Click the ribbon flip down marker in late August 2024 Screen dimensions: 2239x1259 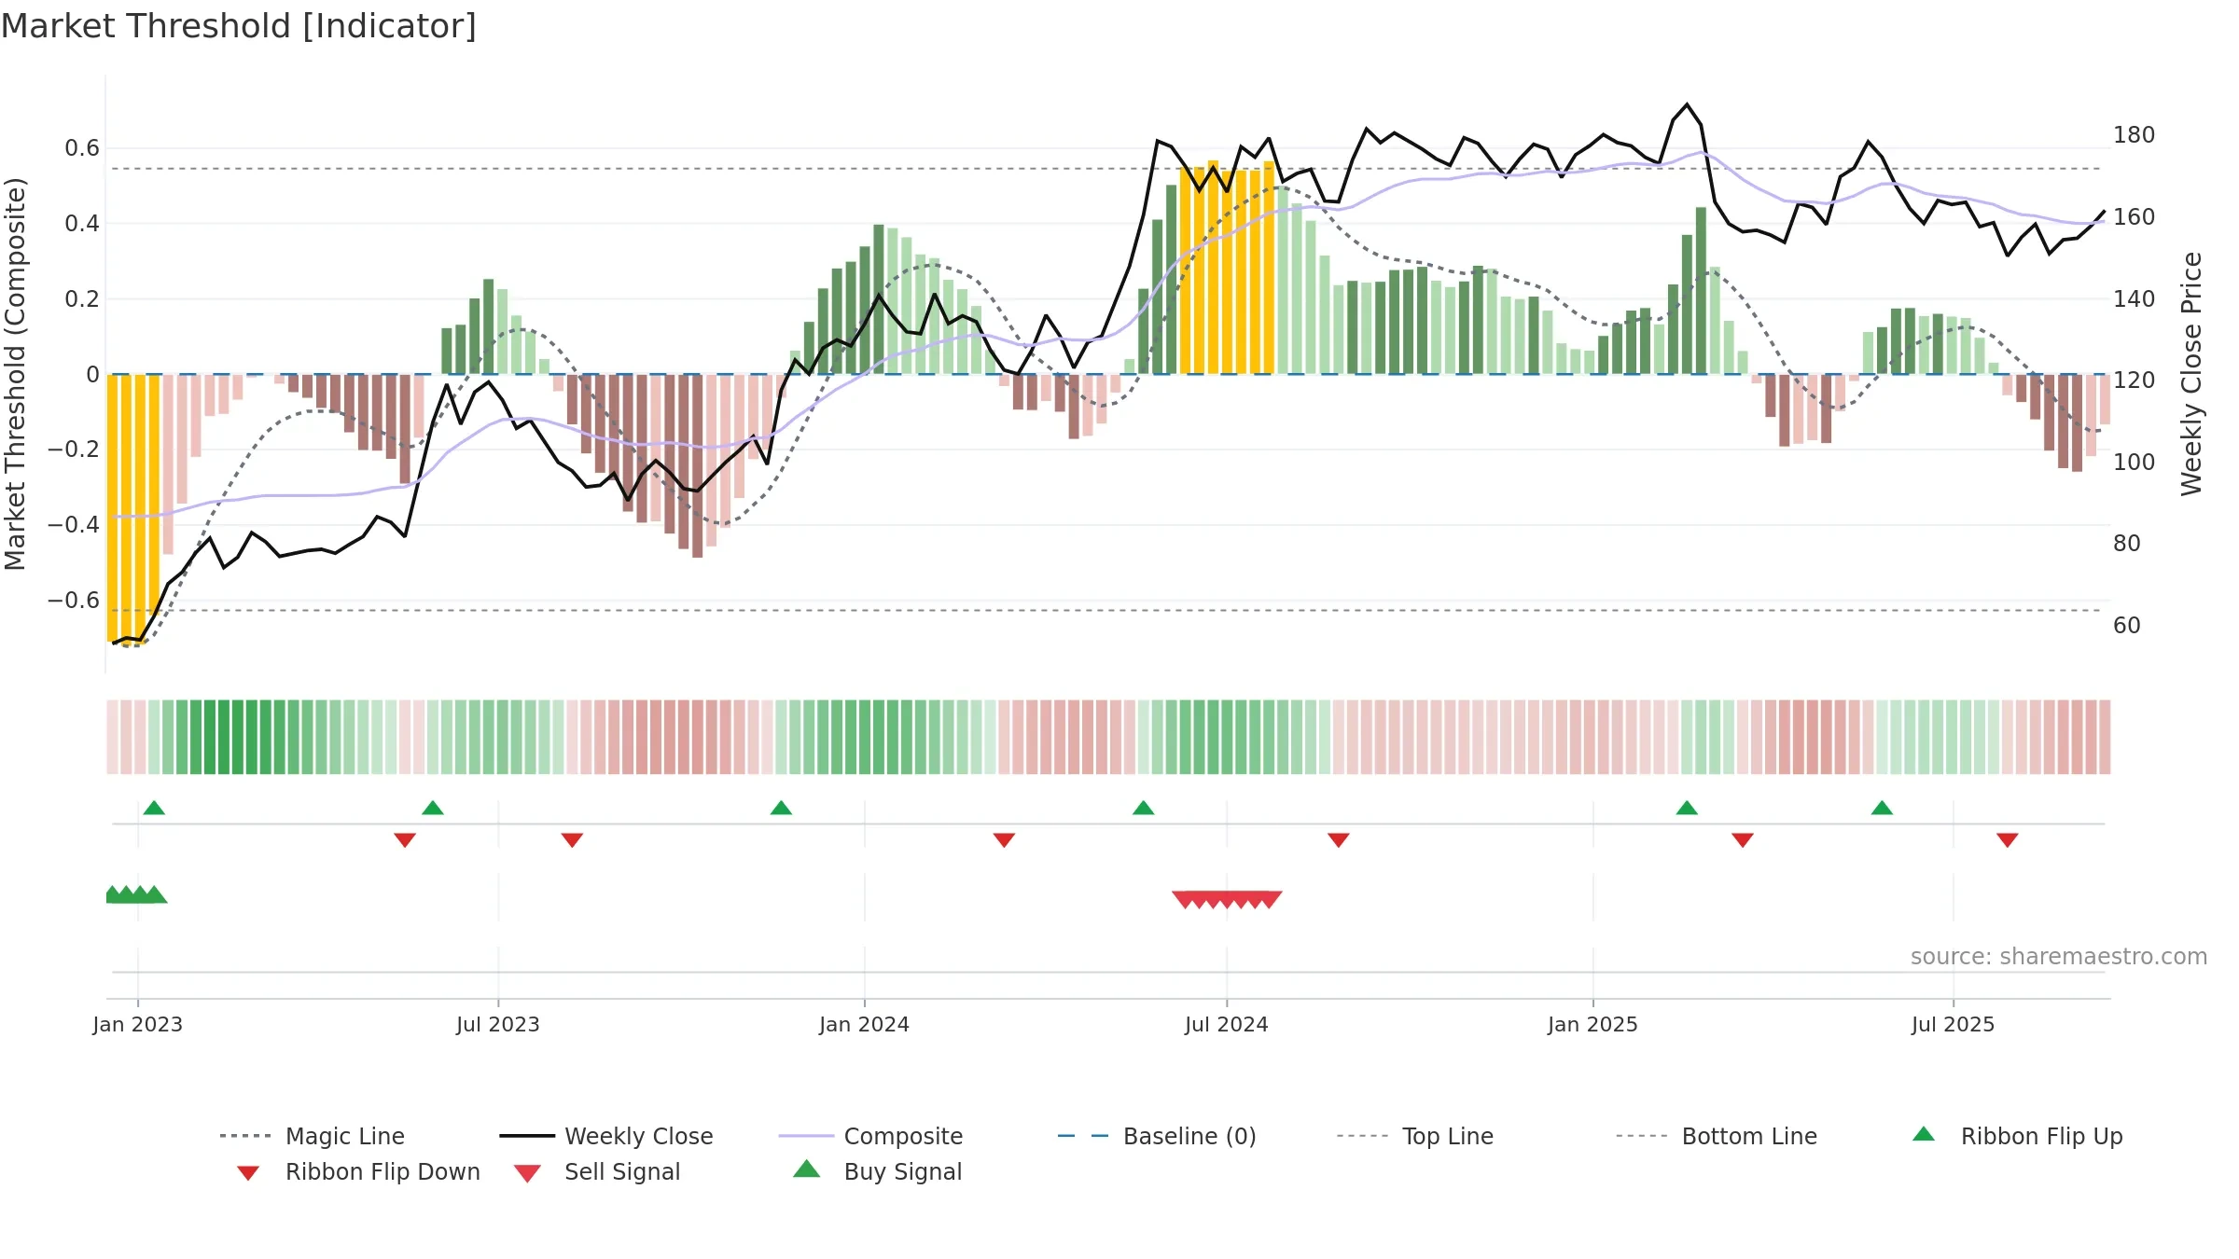(1339, 840)
